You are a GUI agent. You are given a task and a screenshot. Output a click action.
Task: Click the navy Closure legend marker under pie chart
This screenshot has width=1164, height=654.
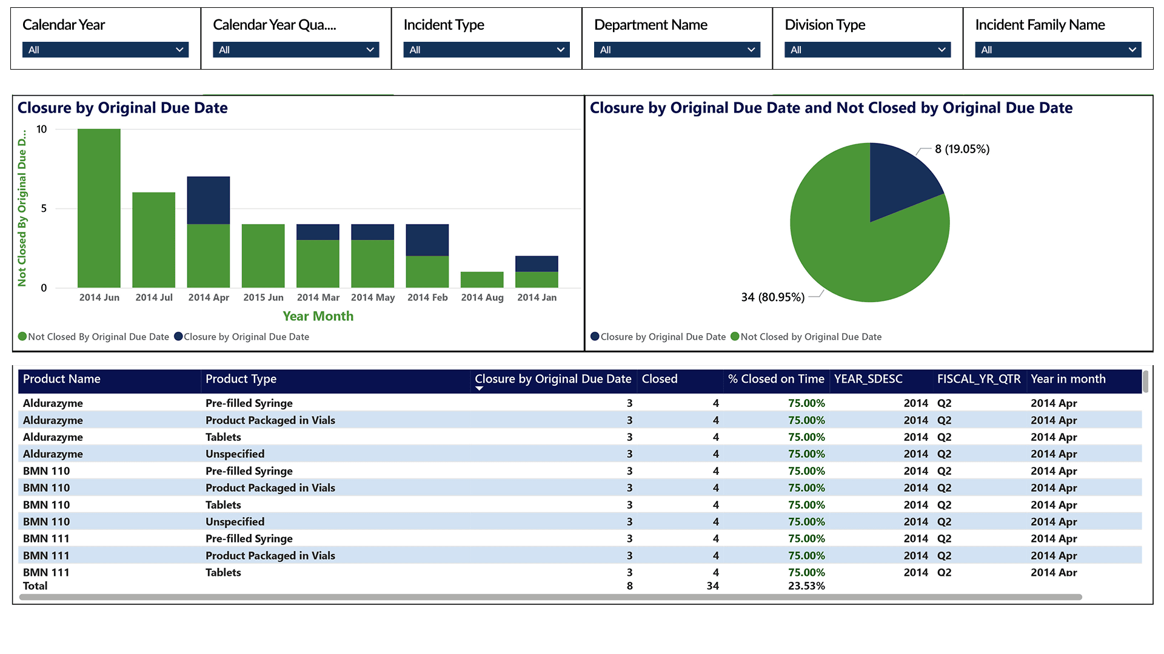(x=595, y=337)
